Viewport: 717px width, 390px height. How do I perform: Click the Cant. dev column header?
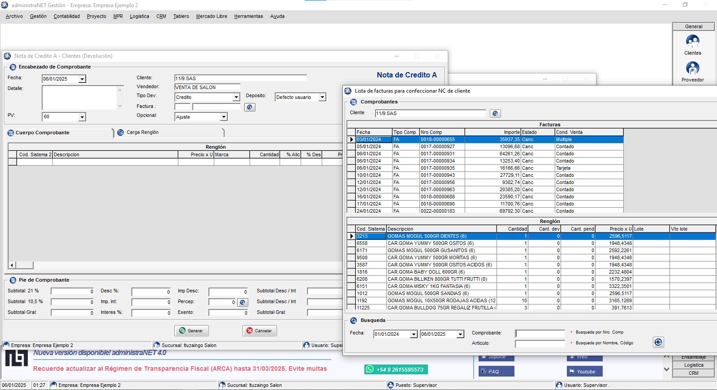coord(544,229)
